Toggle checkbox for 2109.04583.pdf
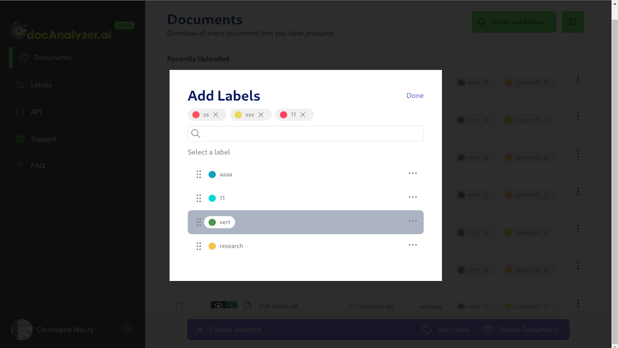 [179, 306]
